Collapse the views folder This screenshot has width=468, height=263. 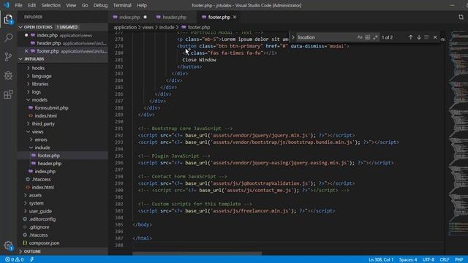pos(37,131)
